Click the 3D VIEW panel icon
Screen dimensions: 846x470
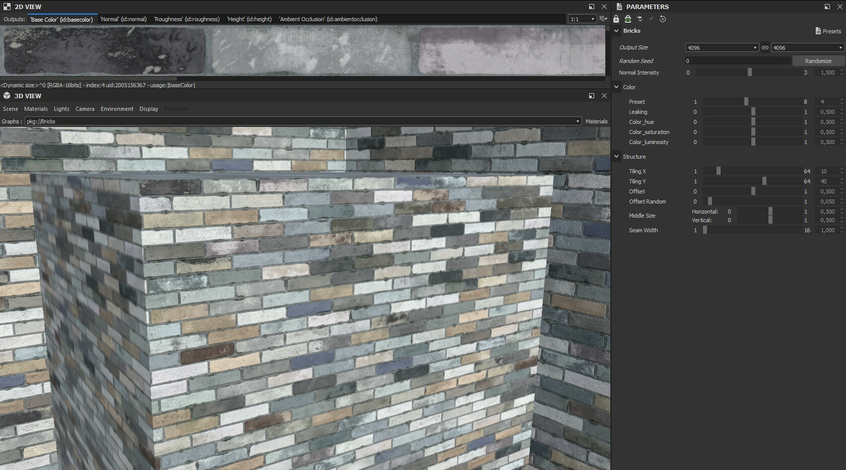click(x=7, y=96)
